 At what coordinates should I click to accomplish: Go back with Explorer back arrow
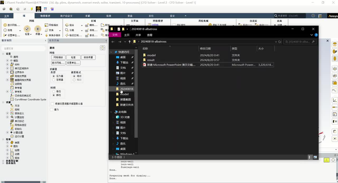tap(113, 42)
